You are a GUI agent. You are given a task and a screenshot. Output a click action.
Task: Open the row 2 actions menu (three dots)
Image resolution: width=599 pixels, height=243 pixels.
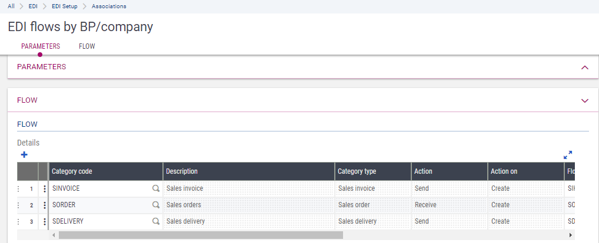point(45,205)
